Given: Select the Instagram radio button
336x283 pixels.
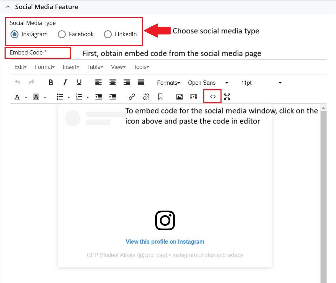Looking at the screenshot, I should tap(15, 34).
